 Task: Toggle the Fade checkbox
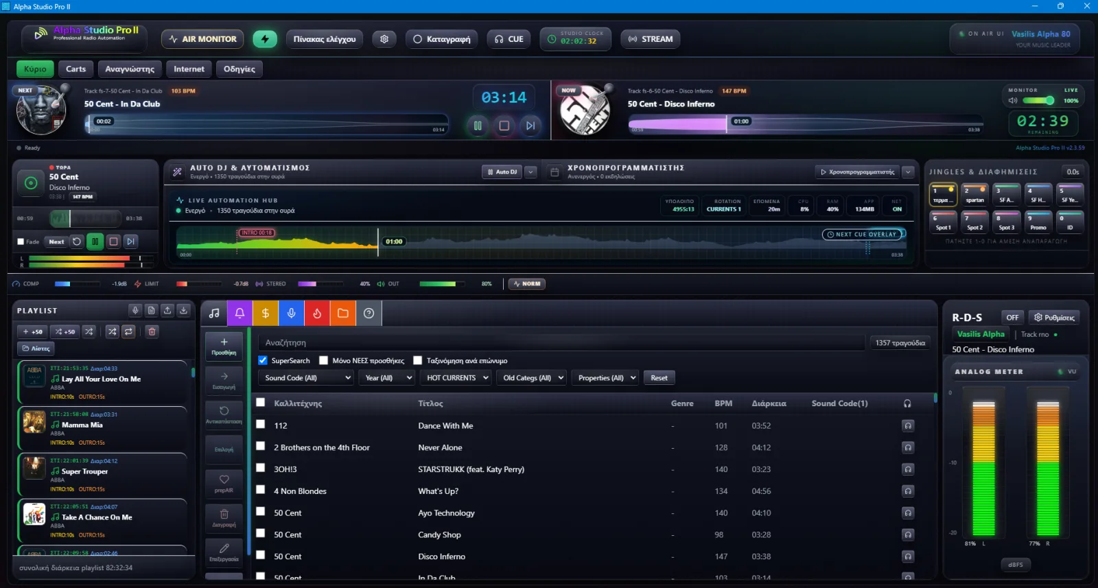pos(21,242)
